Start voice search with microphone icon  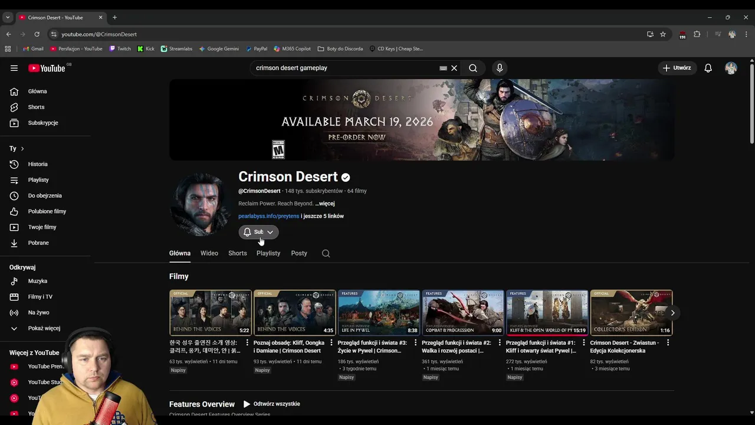[x=500, y=68]
